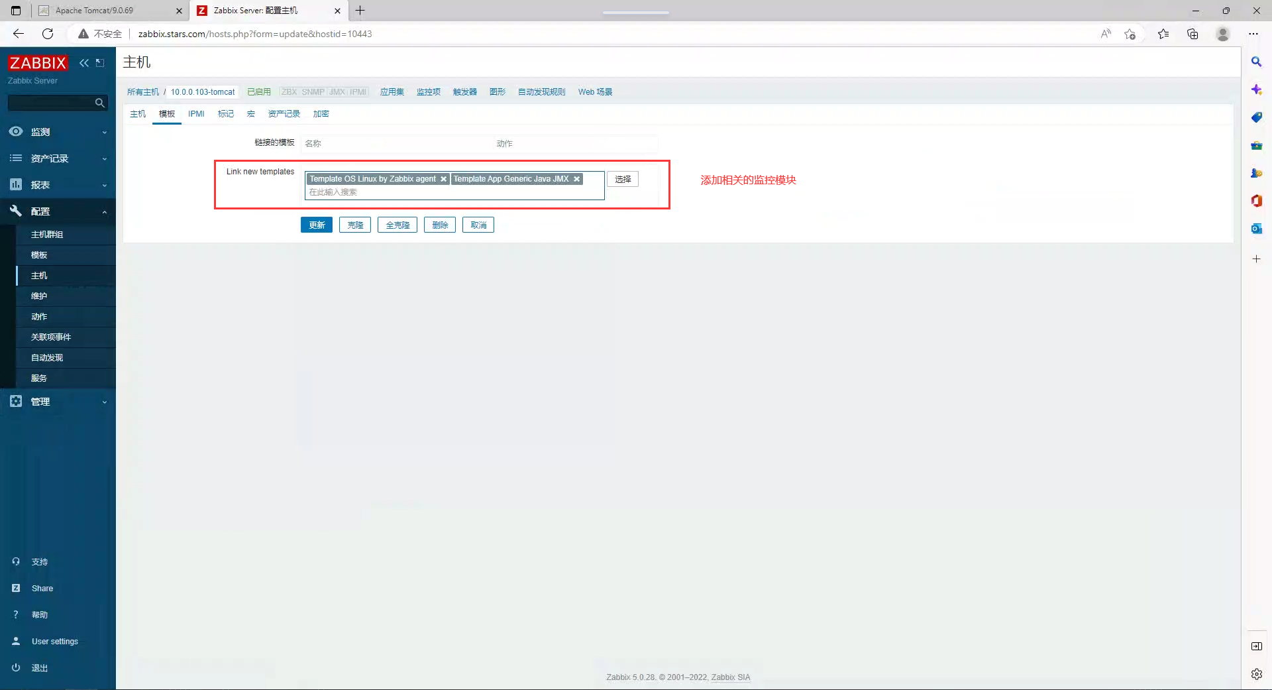The width and height of the screenshot is (1272, 690).
Task: Collapse the 配置 configuration menu
Action: coord(58,211)
